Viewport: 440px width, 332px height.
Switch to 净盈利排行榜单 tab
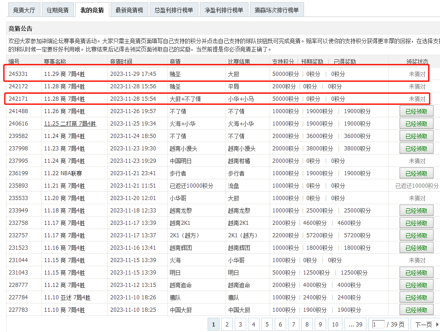[224, 10]
